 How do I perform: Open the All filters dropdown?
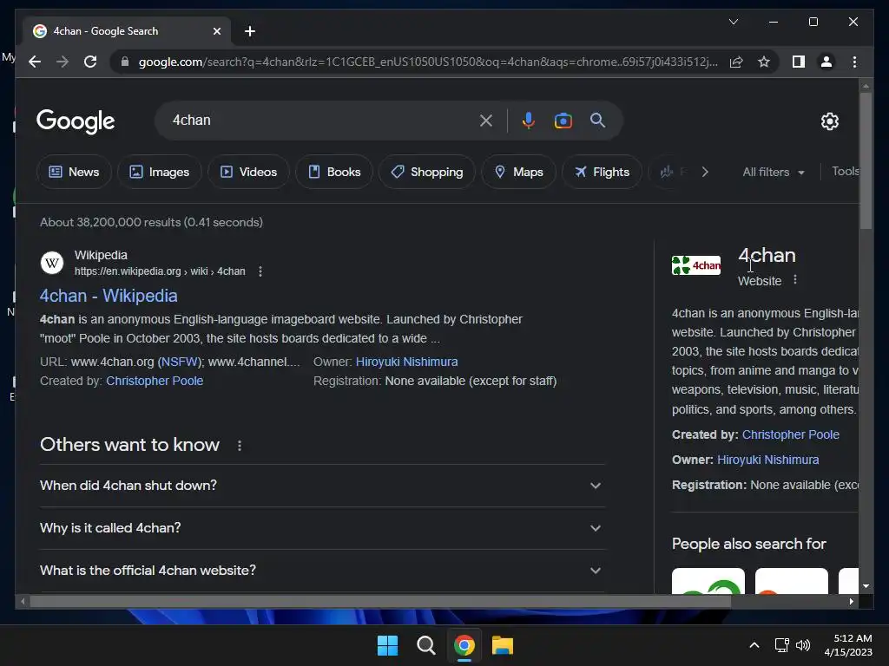[x=774, y=172]
